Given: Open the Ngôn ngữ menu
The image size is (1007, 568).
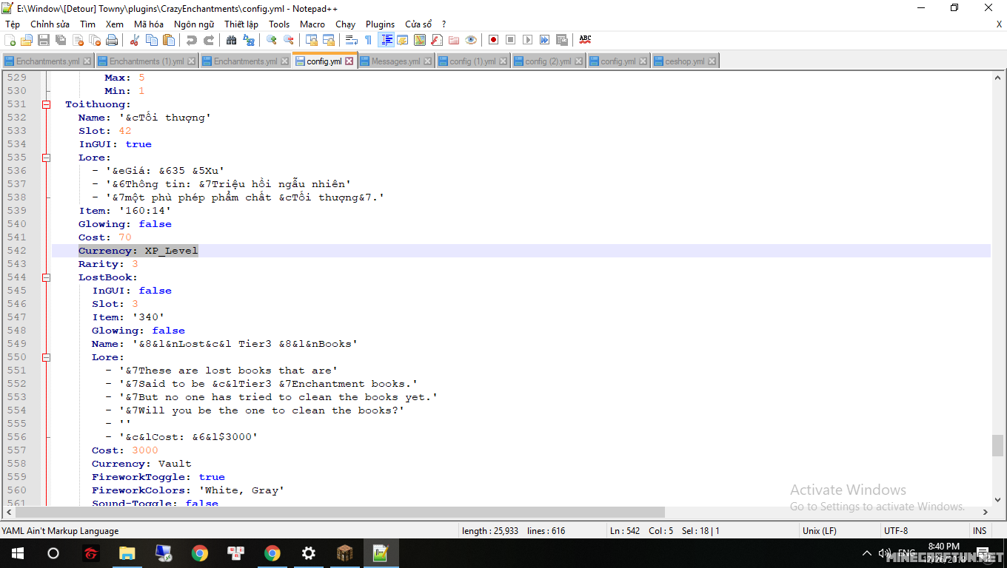Looking at the screenshot, I should 194,24.
